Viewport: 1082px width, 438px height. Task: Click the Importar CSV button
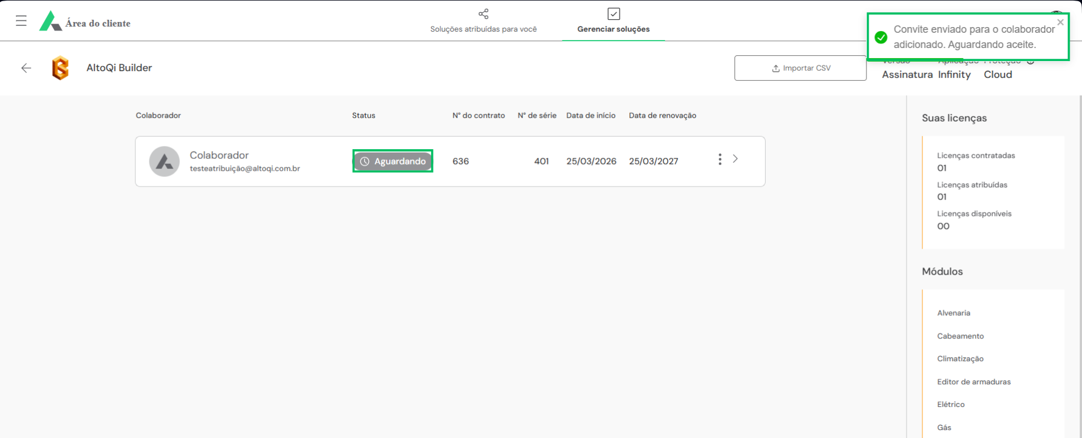point(800,68)
